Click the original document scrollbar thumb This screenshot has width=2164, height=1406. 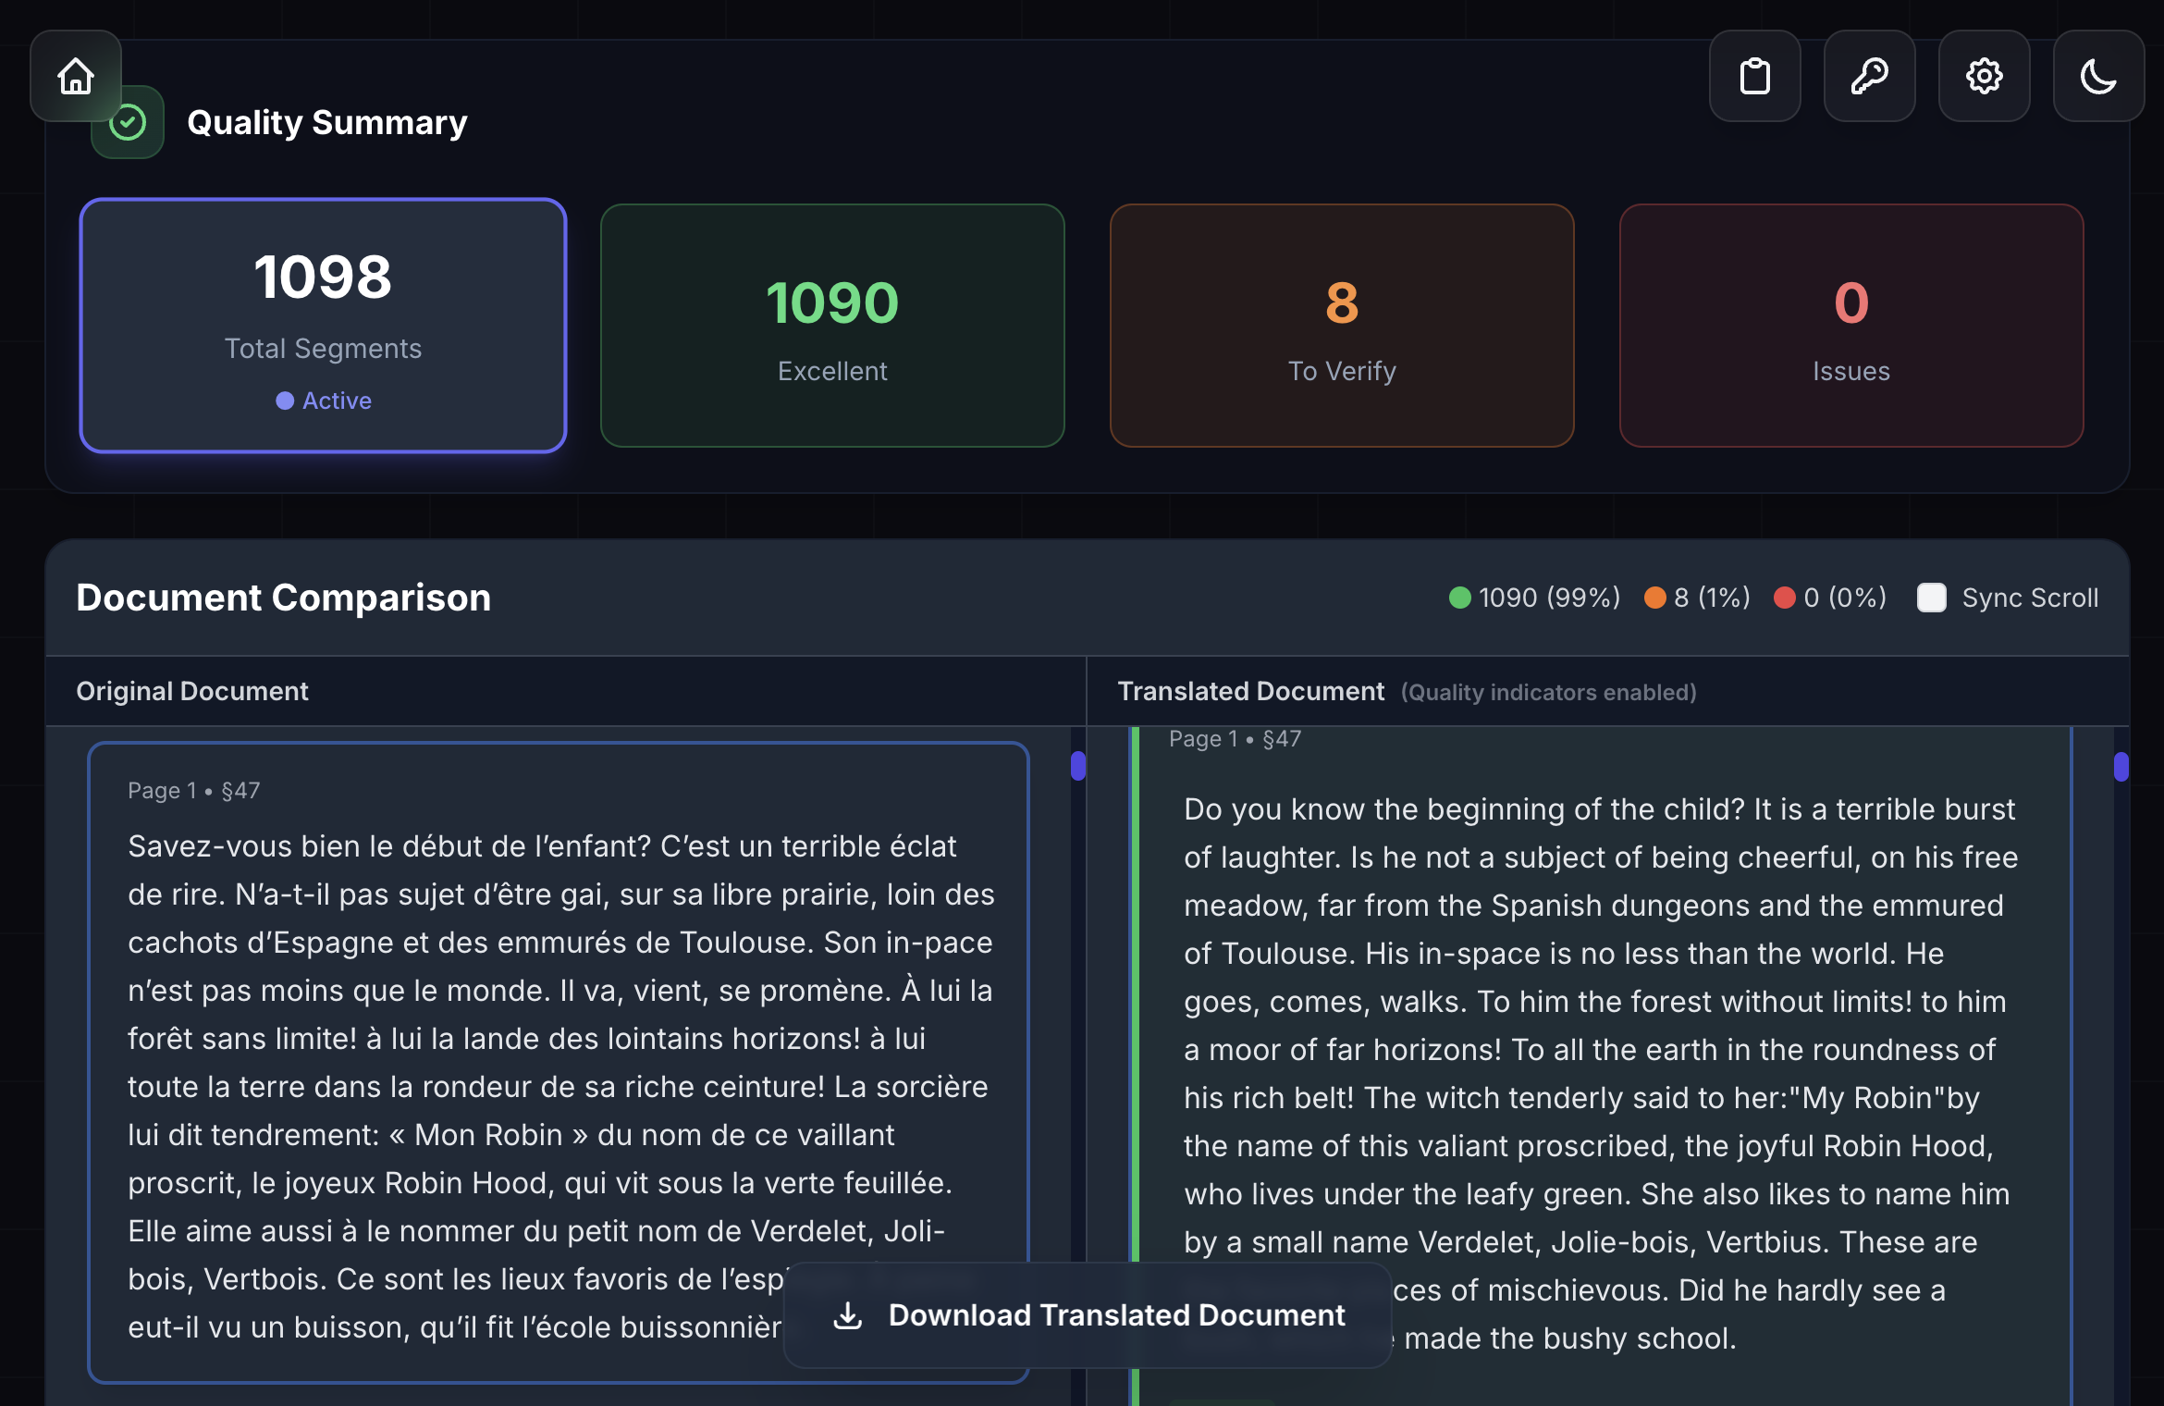(1078, 766)
